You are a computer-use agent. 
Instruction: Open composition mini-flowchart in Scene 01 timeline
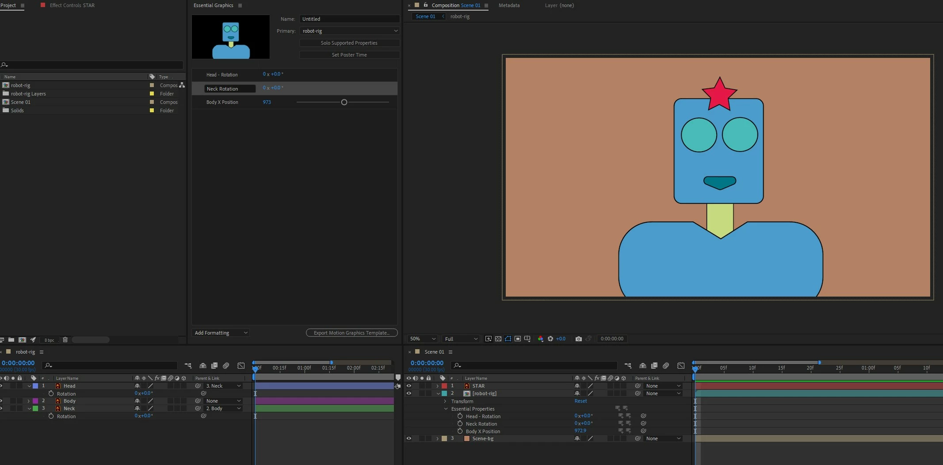(x=628, y=366)
